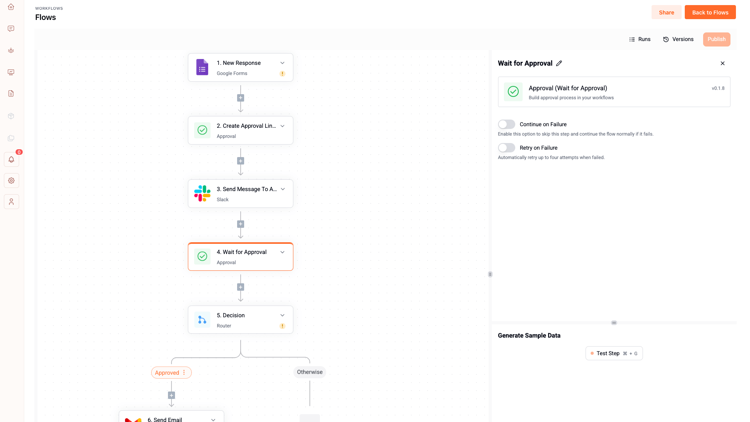Open the Runs list

[x=639, y=39]
